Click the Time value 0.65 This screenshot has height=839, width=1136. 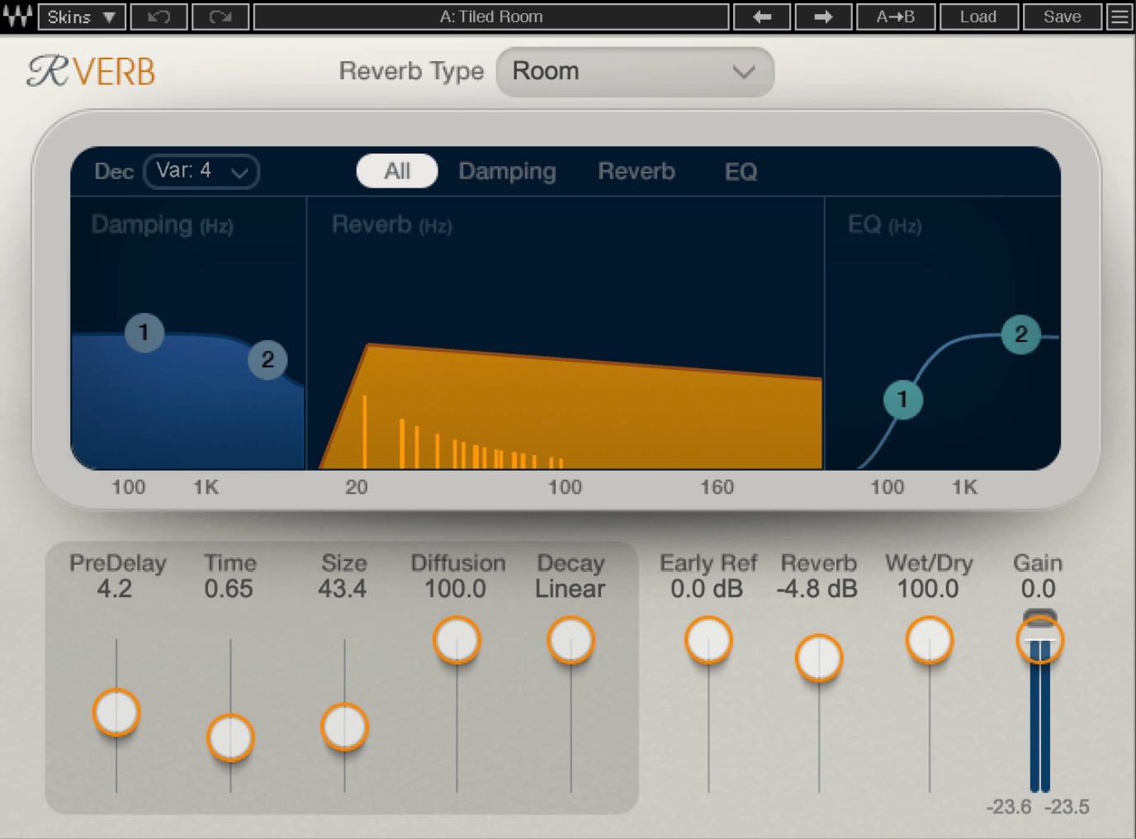(x=229, y=589)
